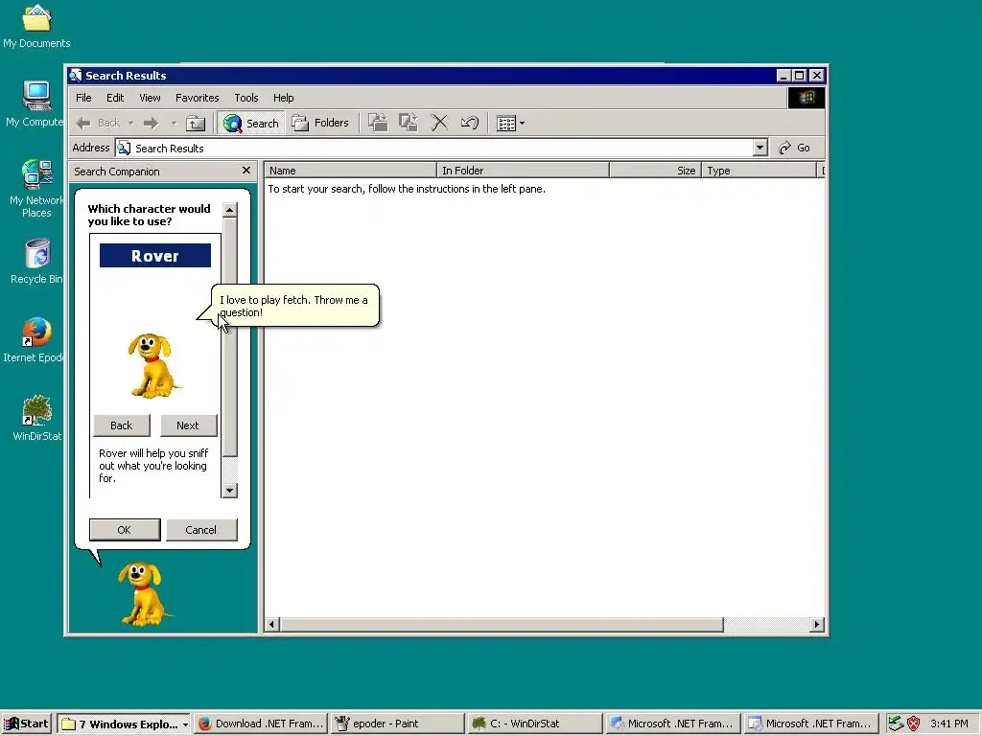The width and height of the screenshot is (982, 736).
Task: Switch to Download .NET Framework Firefox taskbar button
Action: click(x=261, y=724)
